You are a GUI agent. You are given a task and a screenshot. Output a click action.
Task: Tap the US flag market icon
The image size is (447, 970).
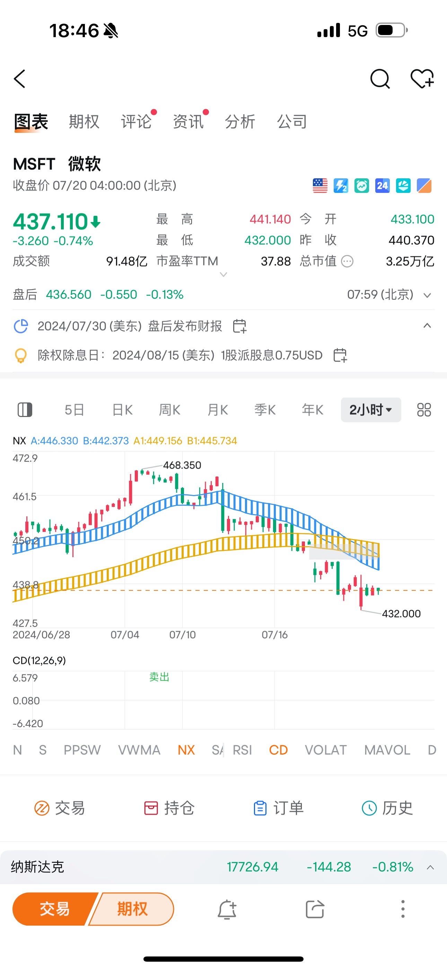point(320,186)
